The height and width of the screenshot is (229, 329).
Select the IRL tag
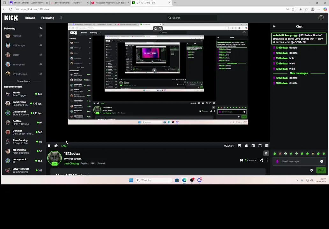(93, 163)
